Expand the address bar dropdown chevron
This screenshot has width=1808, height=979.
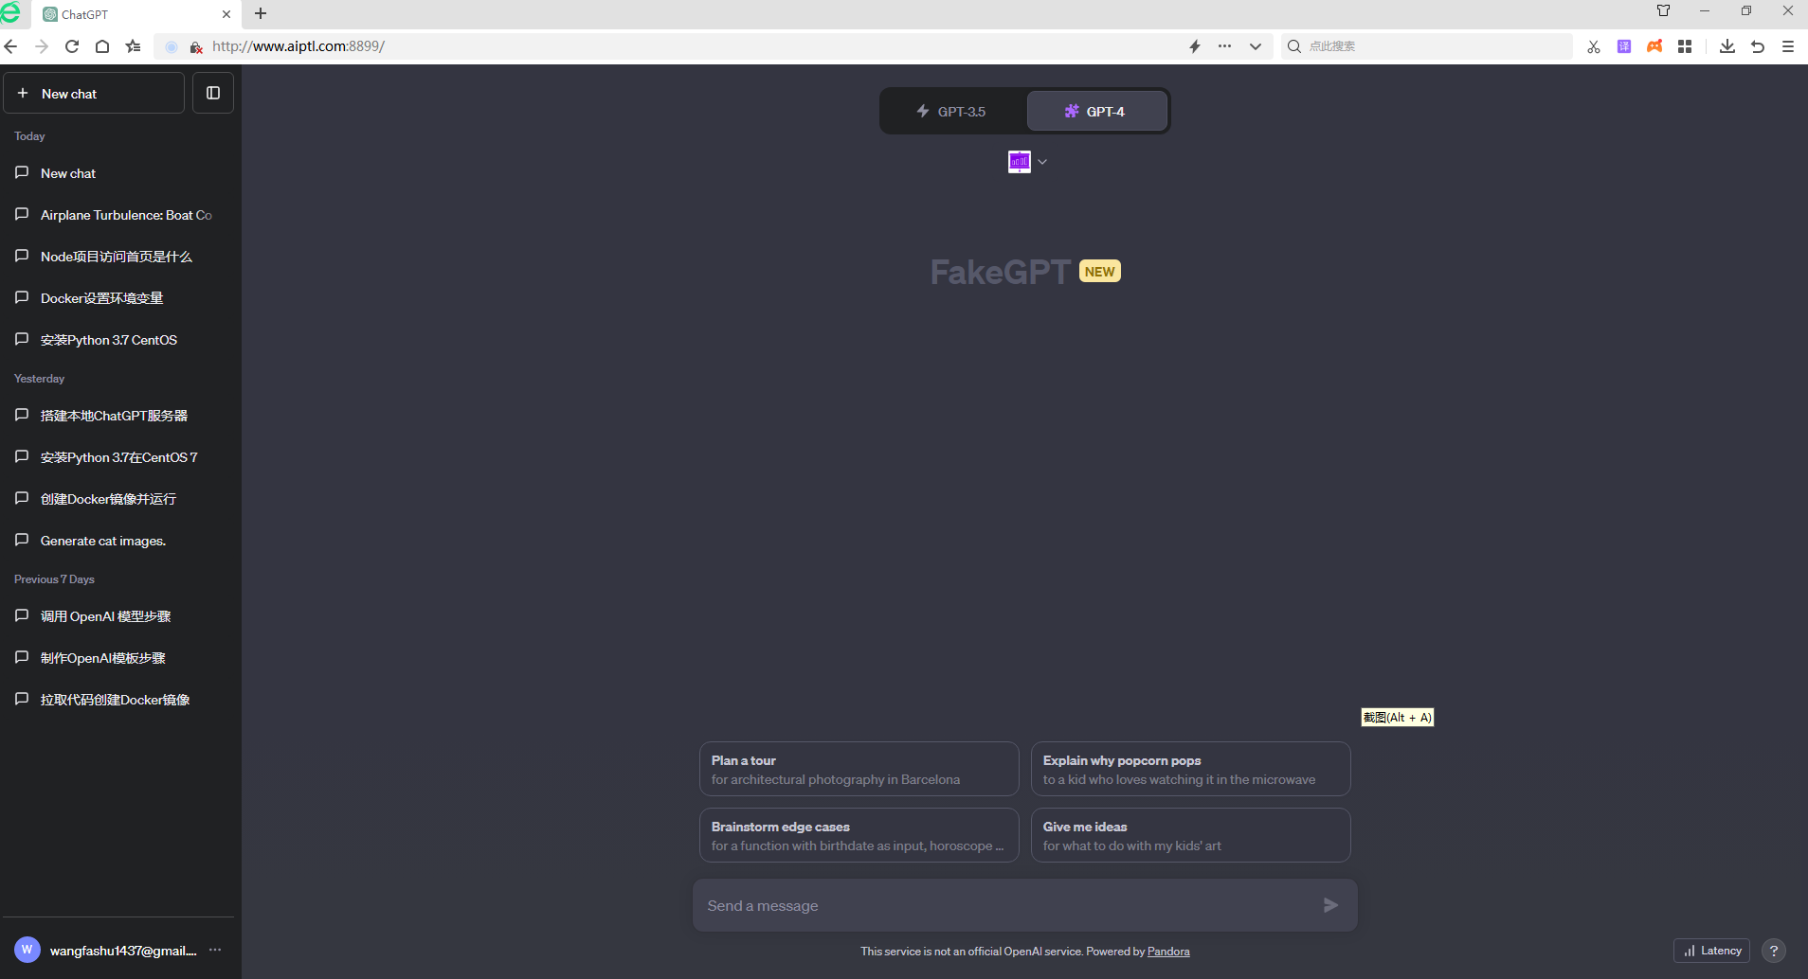(x=1256, y=46)
